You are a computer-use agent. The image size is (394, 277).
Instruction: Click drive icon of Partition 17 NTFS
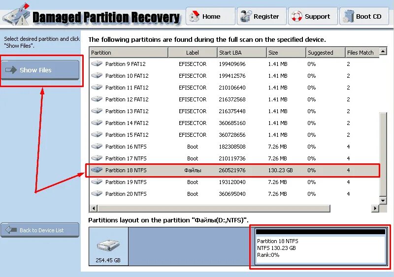97,158
